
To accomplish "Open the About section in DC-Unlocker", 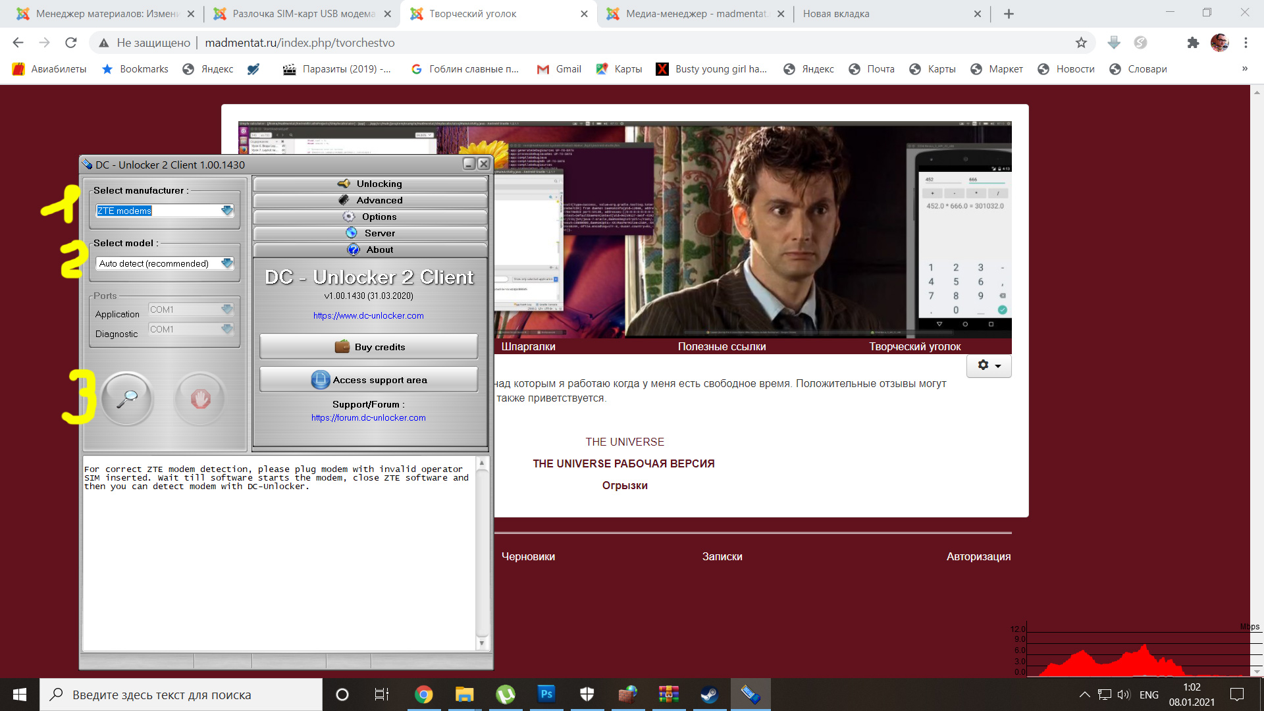I will 370,250.
